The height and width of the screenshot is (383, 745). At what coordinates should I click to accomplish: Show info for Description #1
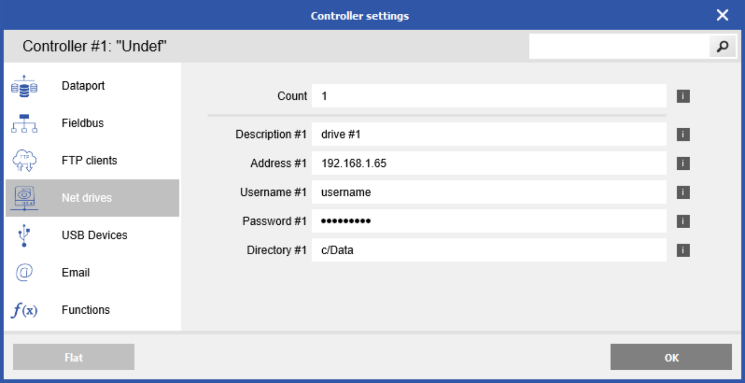click(x=683, y=134)
